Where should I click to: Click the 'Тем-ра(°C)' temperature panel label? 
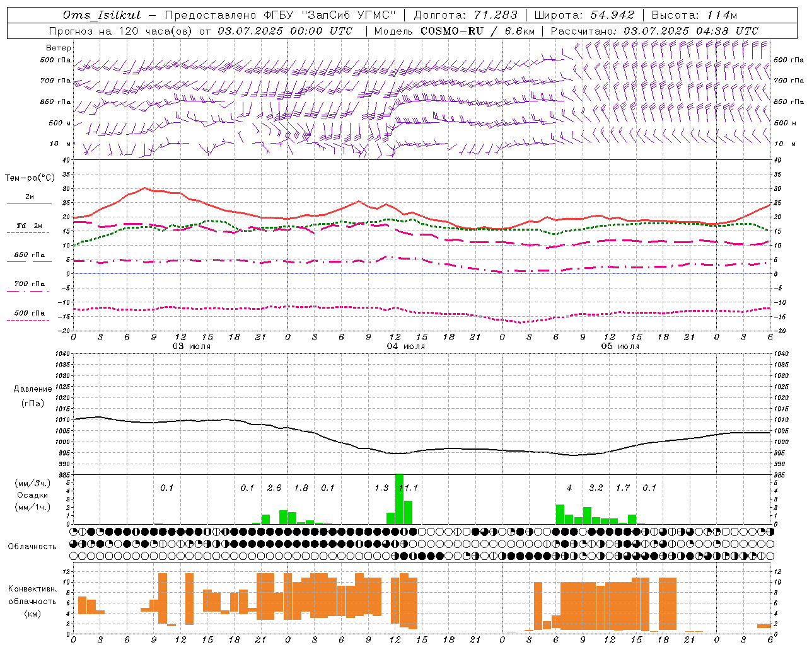click(x=30, y=178)
